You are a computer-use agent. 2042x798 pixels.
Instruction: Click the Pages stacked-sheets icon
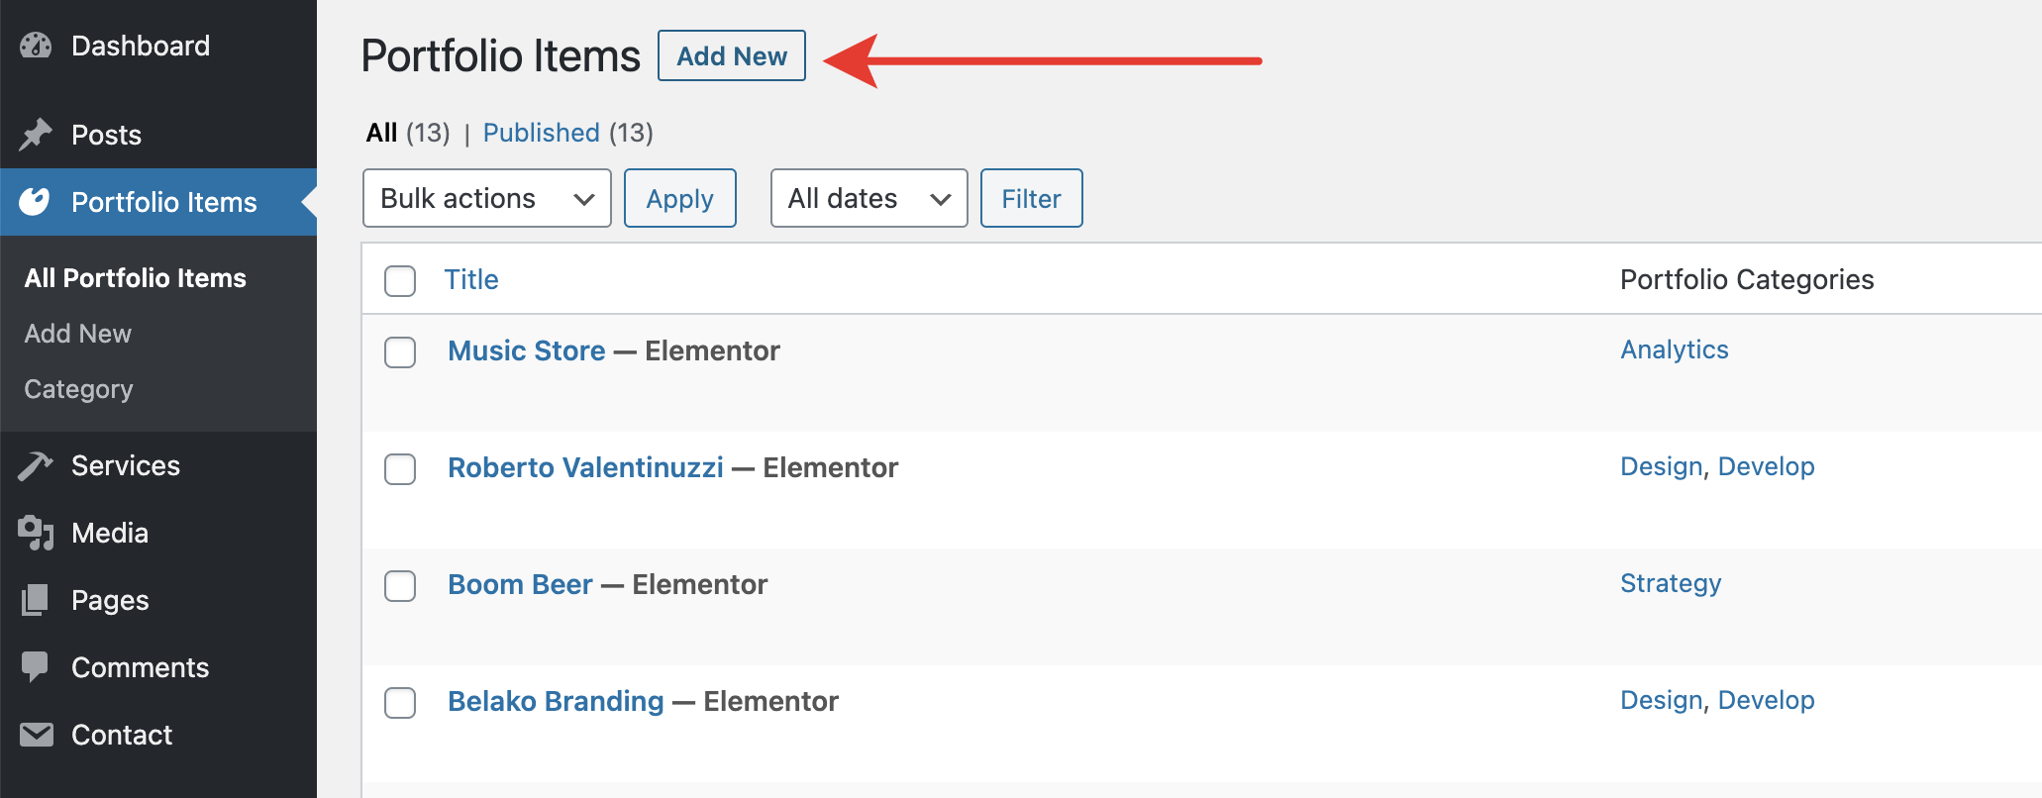coord(36,600)
